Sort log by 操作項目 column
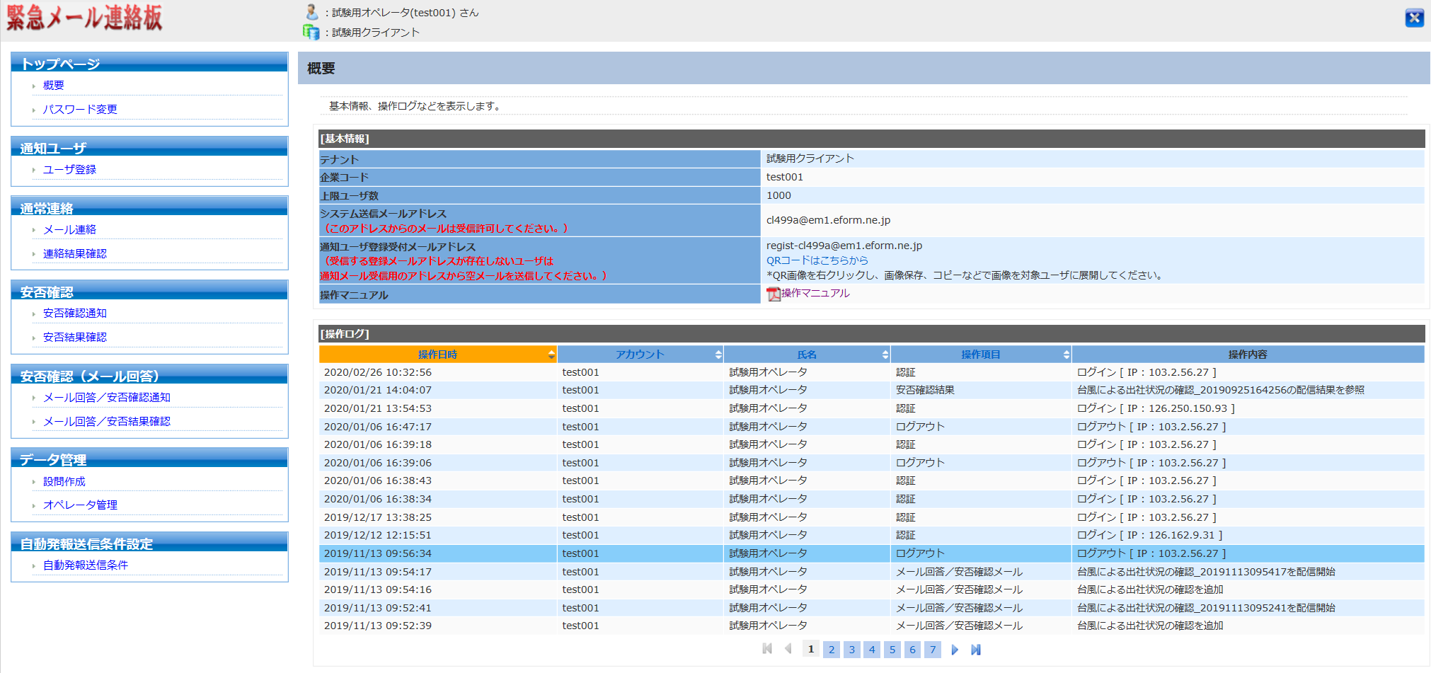1431x673 pixels. [980, 355]
